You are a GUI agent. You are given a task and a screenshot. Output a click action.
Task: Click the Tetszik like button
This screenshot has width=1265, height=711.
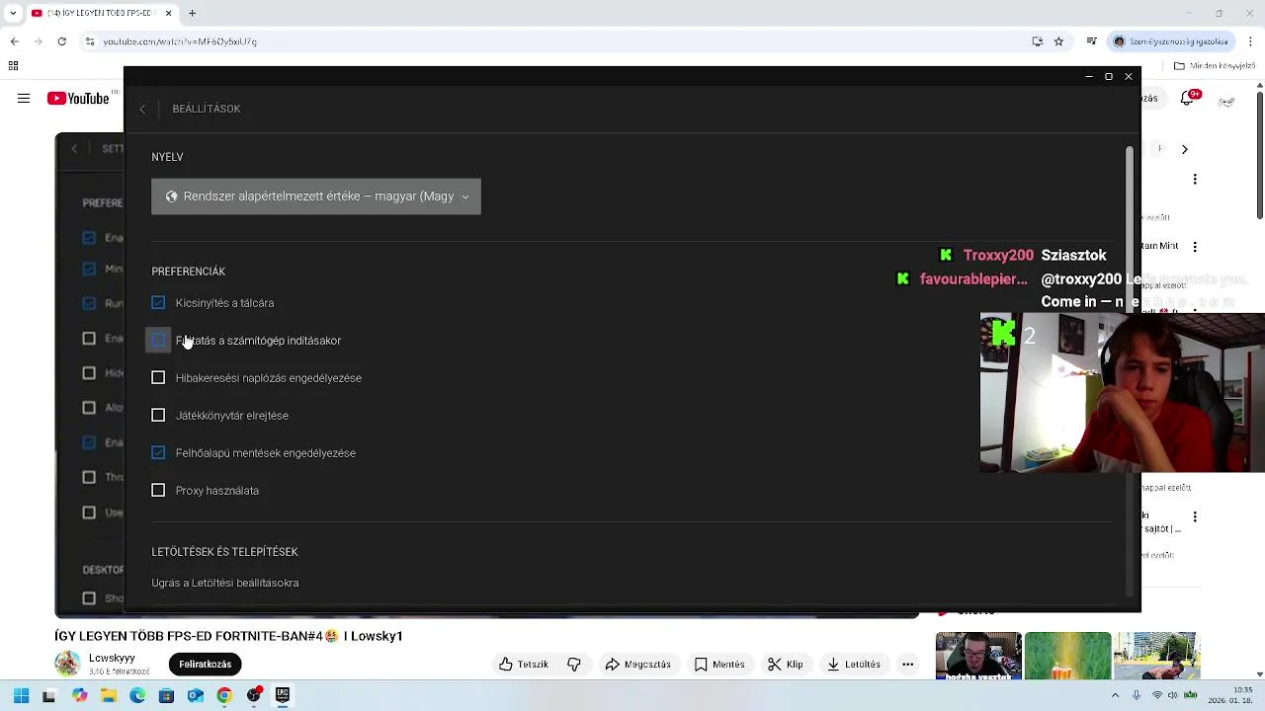(524, 664)
